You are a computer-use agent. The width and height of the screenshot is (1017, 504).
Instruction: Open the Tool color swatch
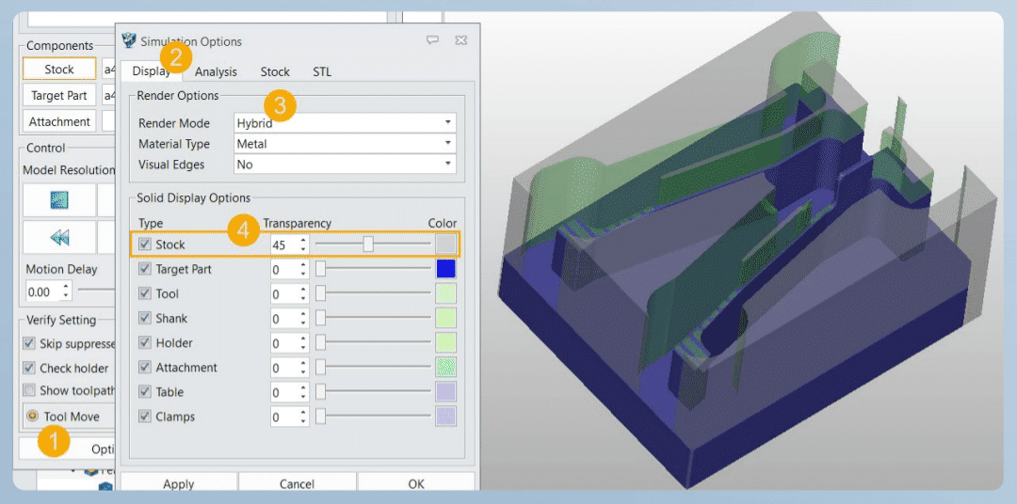point(445,293)
